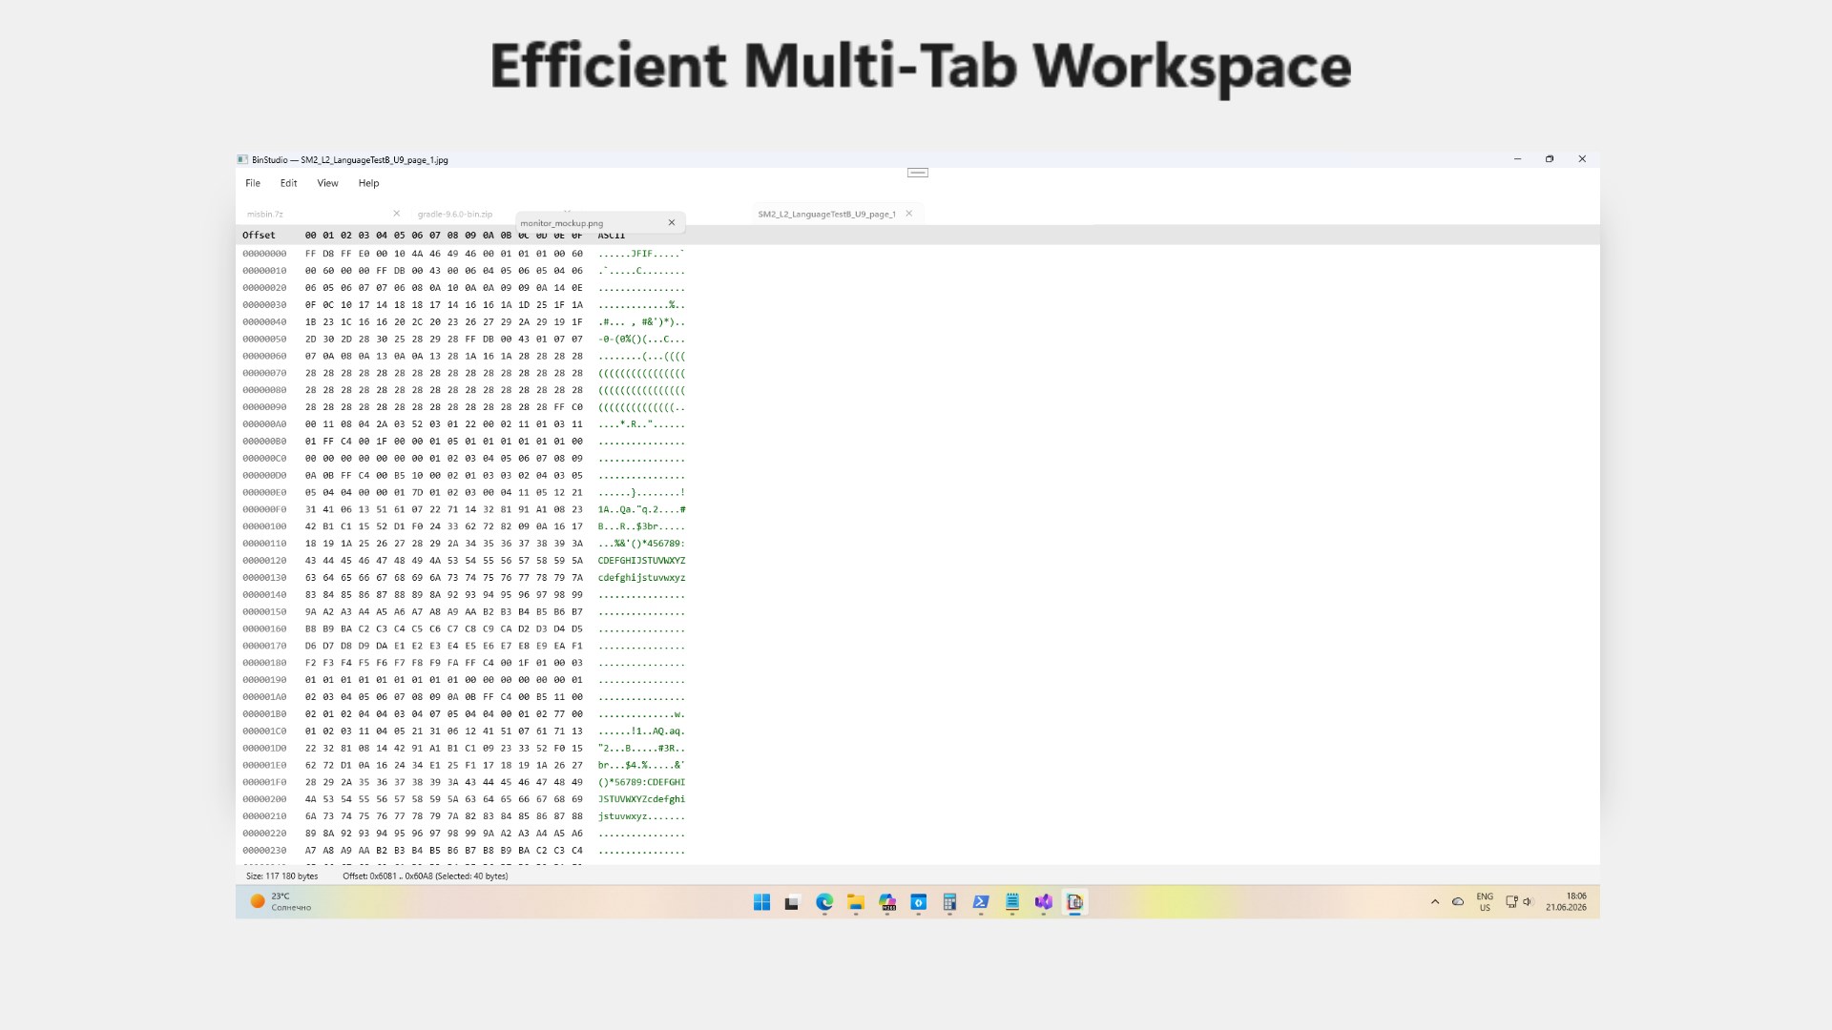Click the BinStudio app icon in title bar

[242, 159]
